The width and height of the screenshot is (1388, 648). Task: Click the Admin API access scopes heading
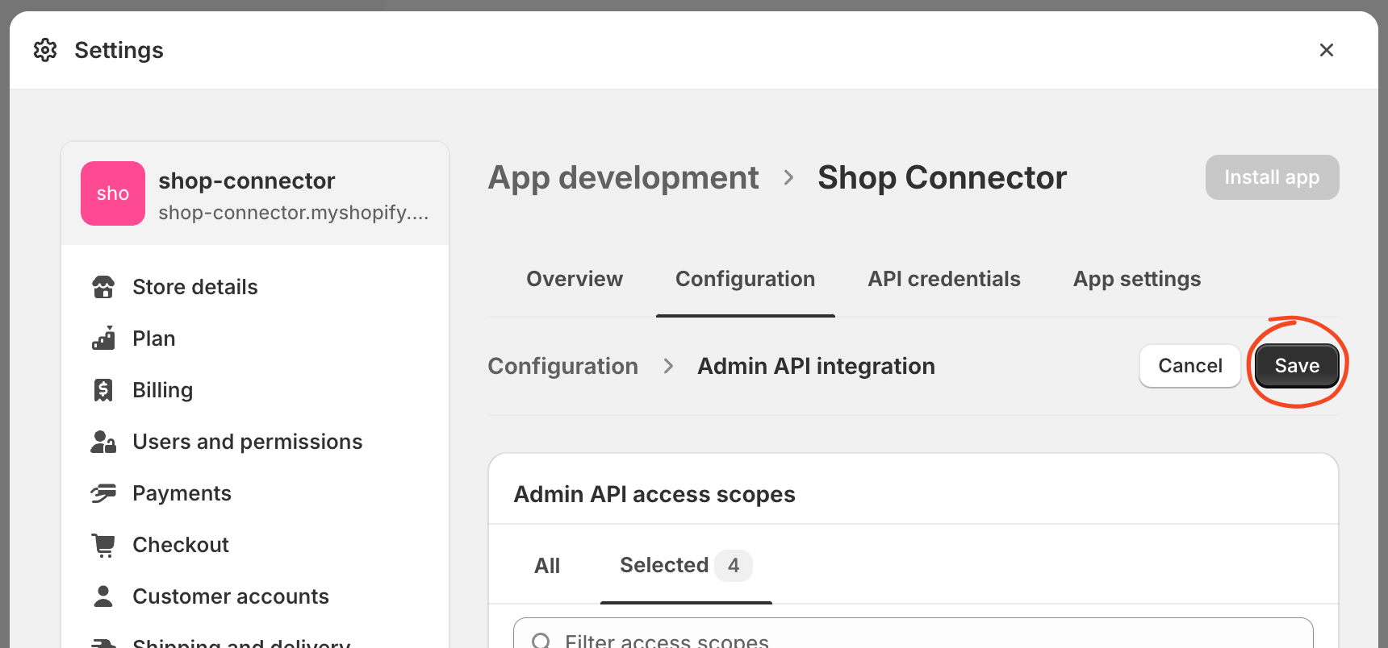click(x=654, y=494)
